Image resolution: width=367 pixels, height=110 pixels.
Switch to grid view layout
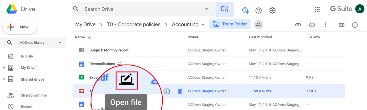tap(341, 25)
